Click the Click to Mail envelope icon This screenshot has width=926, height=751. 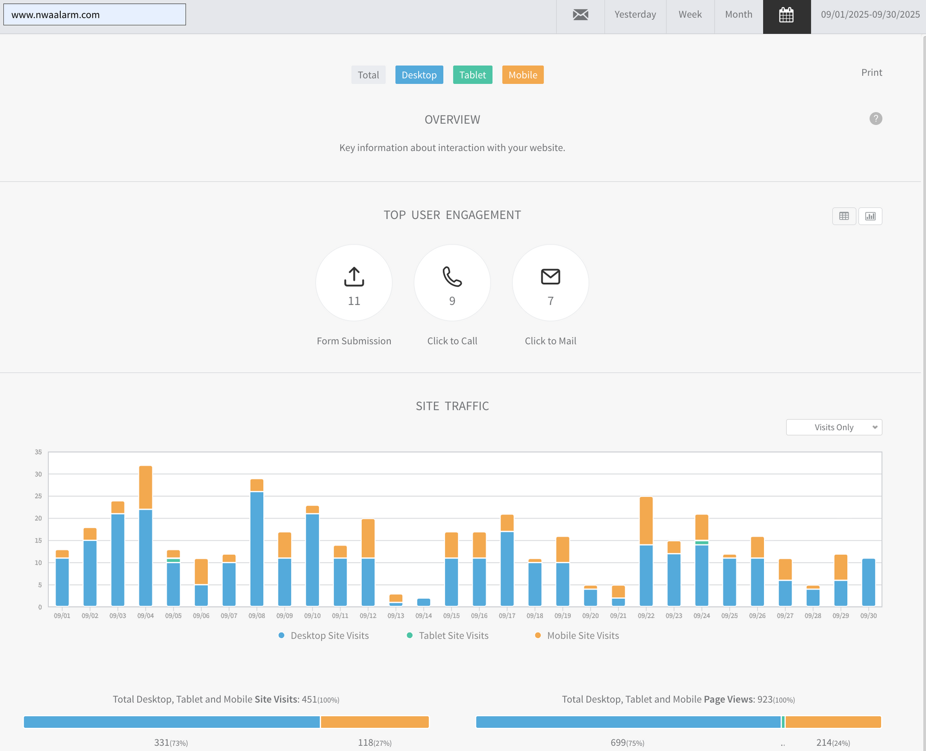550,277
